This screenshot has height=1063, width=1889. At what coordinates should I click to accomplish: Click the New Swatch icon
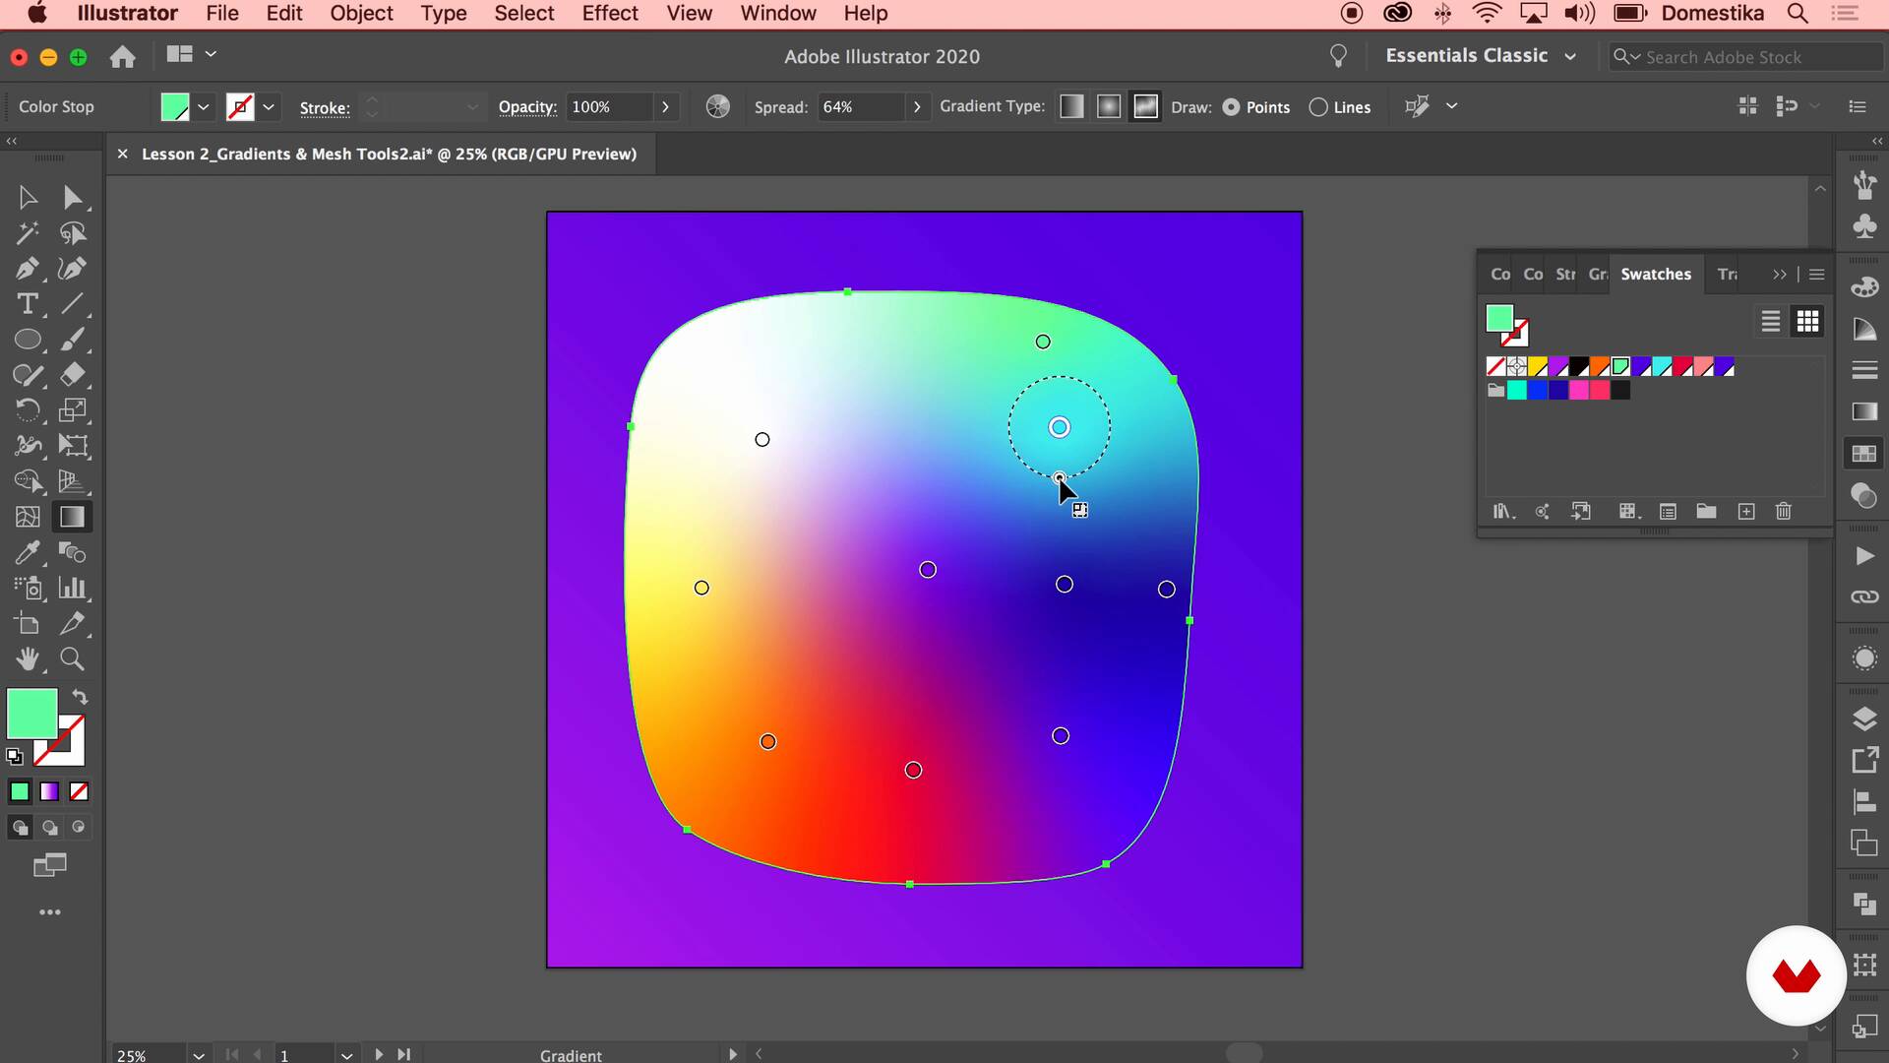[x=1746, y=512]
